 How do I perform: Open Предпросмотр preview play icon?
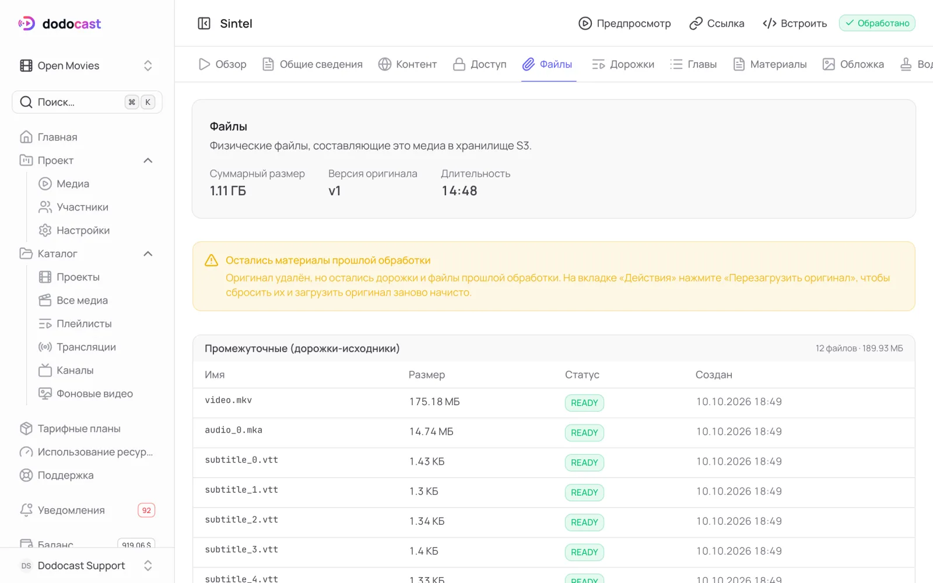[585, 23]
